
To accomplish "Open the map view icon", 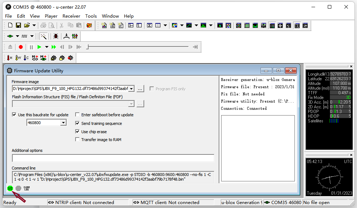I will [x=175, y=26].
